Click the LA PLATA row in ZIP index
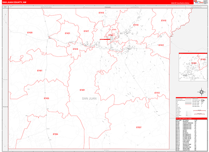This screenshot has width=209, height=152. tap(186, 143)
